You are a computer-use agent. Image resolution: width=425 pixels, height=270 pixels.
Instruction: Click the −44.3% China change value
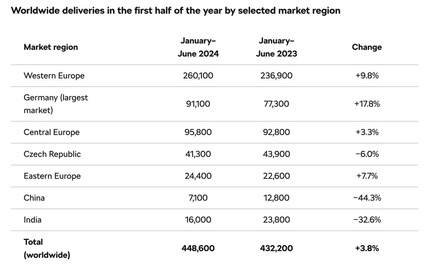click(367, 198)
